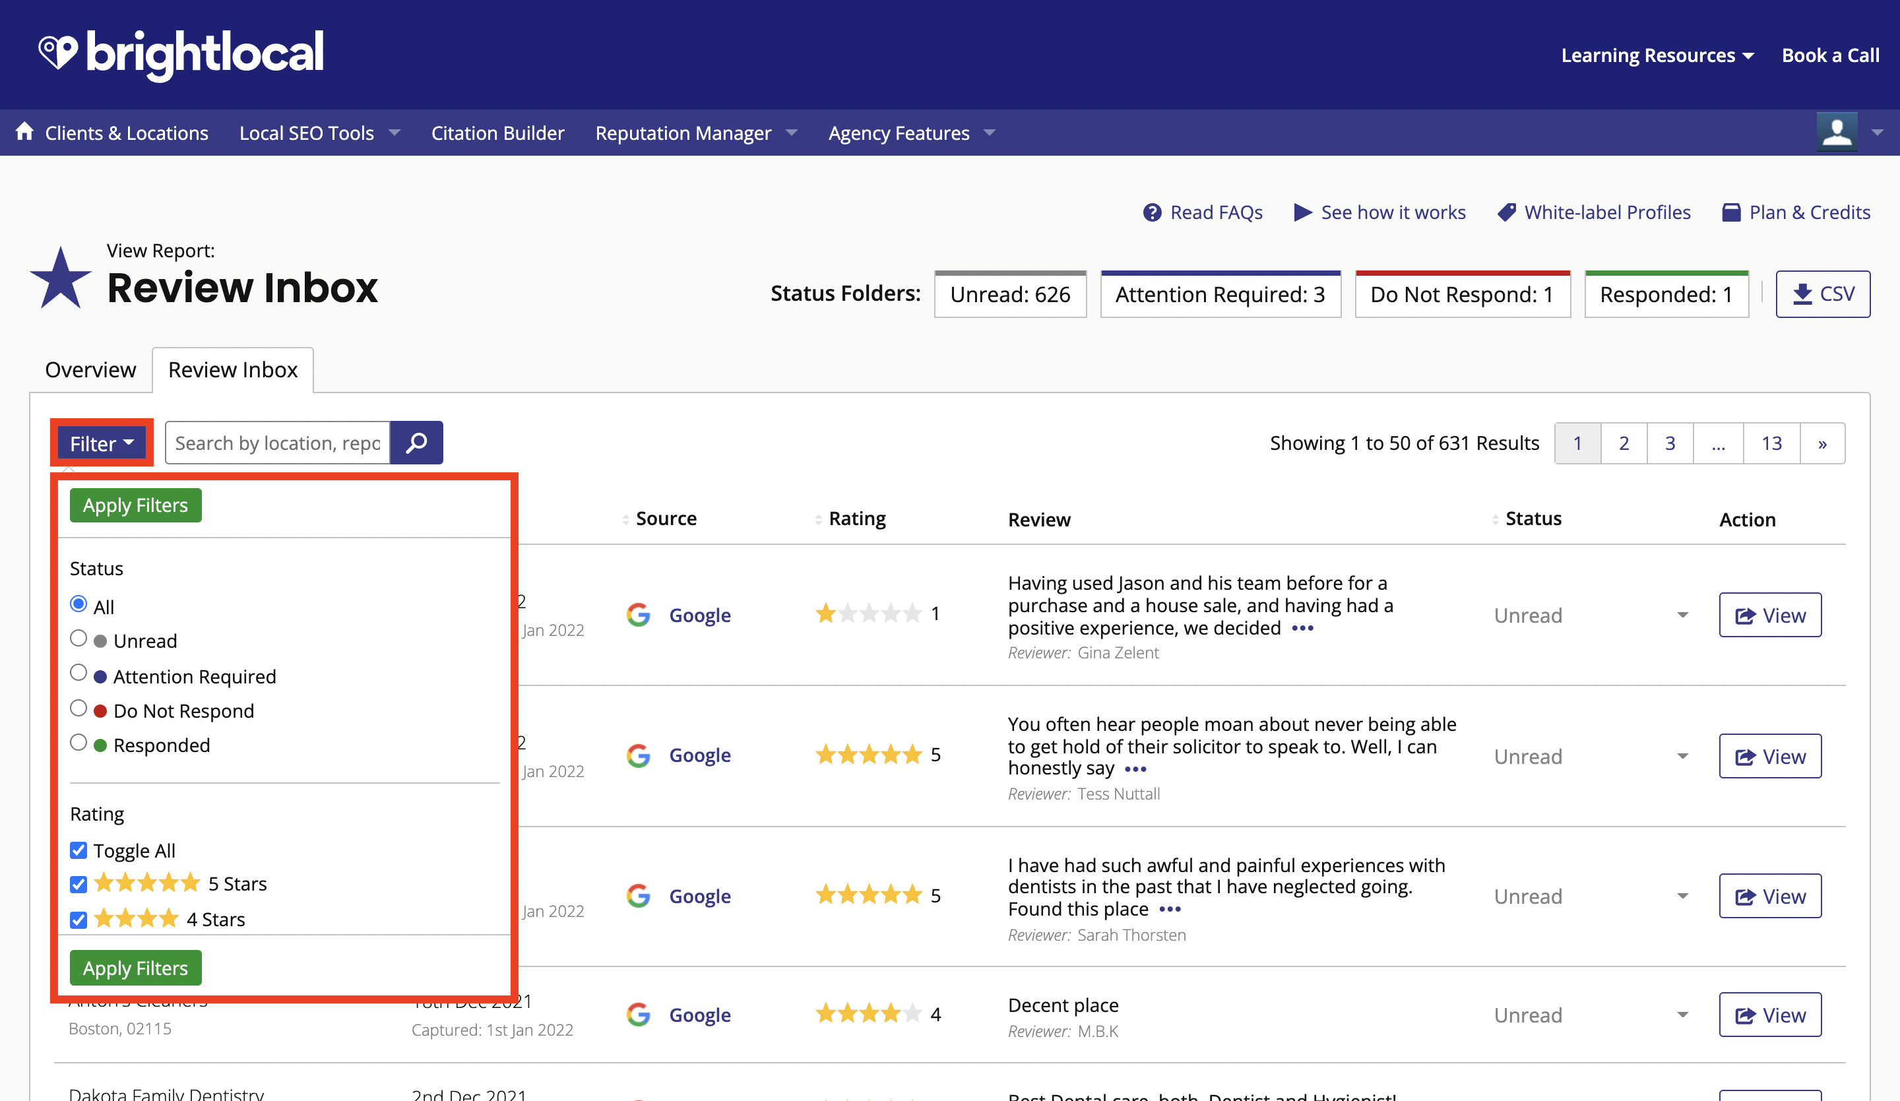Click the tag icon beside White-label Profiles
This screenshot has width=1900, height=1101.
[1506, 212]
